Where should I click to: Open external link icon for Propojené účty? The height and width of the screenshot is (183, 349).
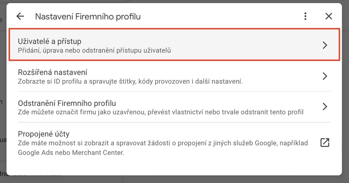tap(325, 143)
